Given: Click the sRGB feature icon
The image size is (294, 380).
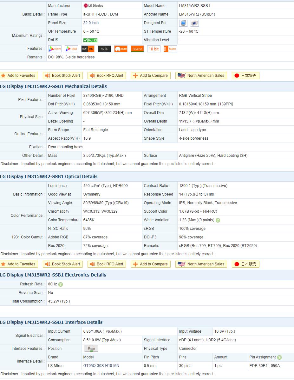Looking at the screenshot, I should [x=71, y=49].
